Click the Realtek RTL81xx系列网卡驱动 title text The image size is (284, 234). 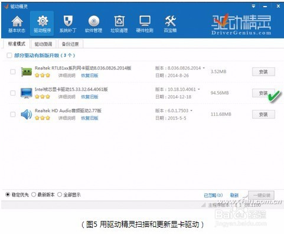click(83, 68)
